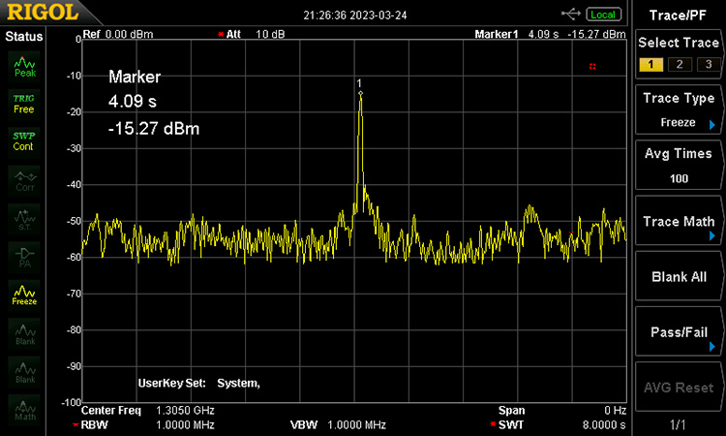Click the S.T. status icon
Image resolution: width=726 pixels, height=436 pixels.
(x=24, y=219)
